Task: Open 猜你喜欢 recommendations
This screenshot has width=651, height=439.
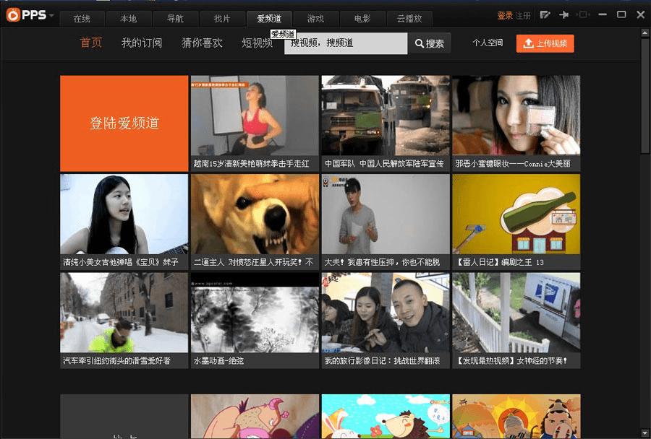Action: pyautogui.click(x=202, y=43)
